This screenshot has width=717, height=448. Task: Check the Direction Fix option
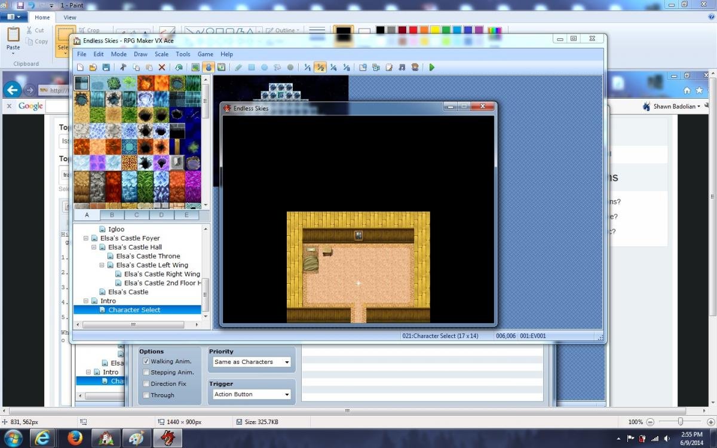[x=146, y=383]
